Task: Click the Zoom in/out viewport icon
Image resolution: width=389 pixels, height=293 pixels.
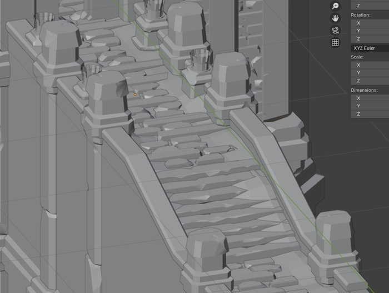Action: pos(335,6)
